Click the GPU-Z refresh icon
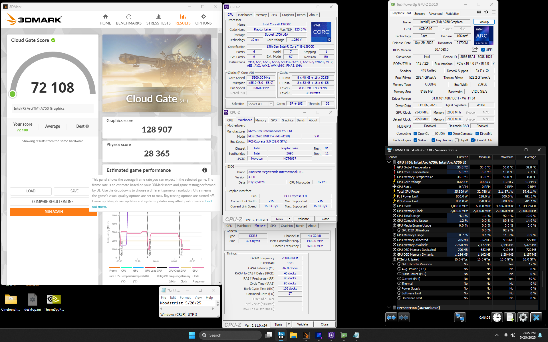 (x=486, y=12)
